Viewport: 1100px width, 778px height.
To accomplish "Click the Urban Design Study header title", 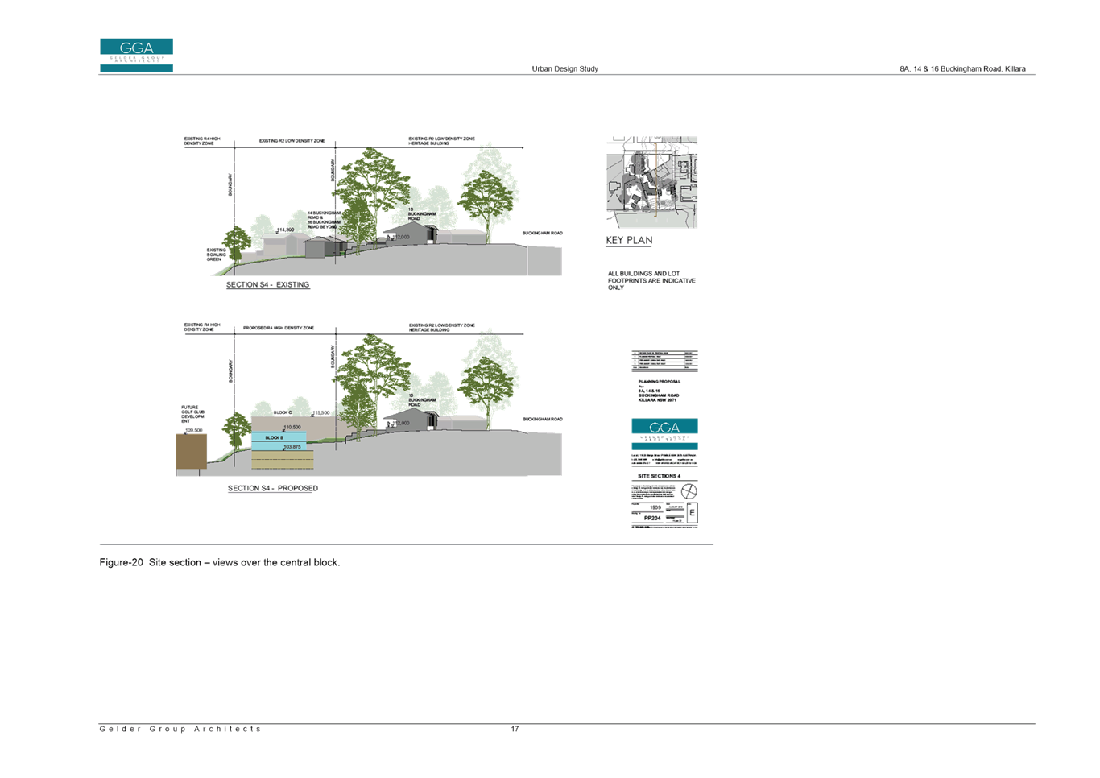I will point(564,69).
